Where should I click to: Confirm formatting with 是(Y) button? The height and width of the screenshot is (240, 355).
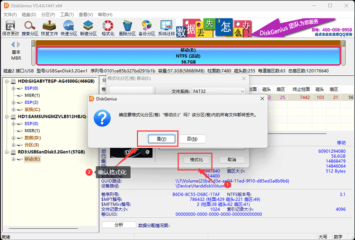coord(161,139)
